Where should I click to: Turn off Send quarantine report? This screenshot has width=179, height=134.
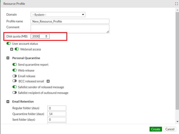coord(15,65)
